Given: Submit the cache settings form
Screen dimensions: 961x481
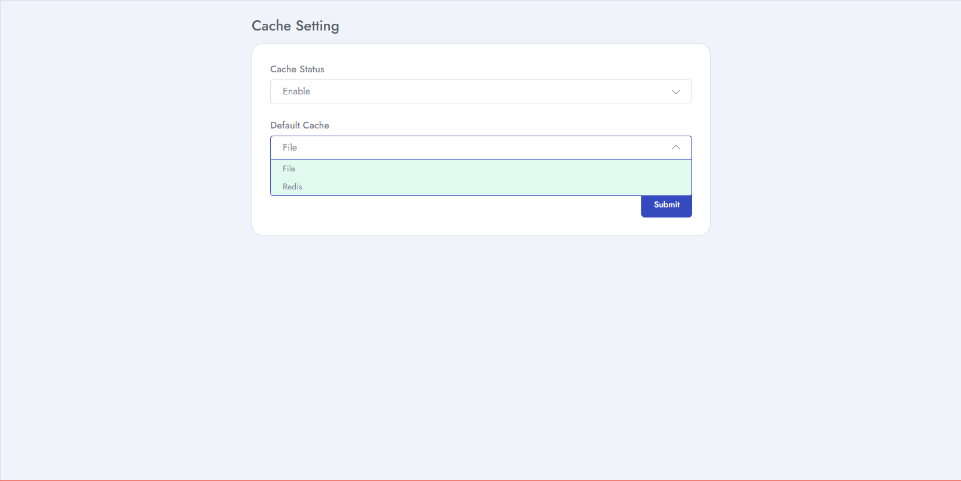Looking at the screenshot, I should (666, 205).
